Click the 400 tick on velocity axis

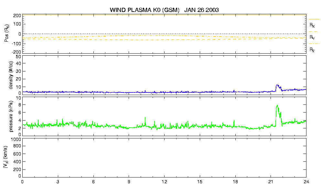click(17, 162)
